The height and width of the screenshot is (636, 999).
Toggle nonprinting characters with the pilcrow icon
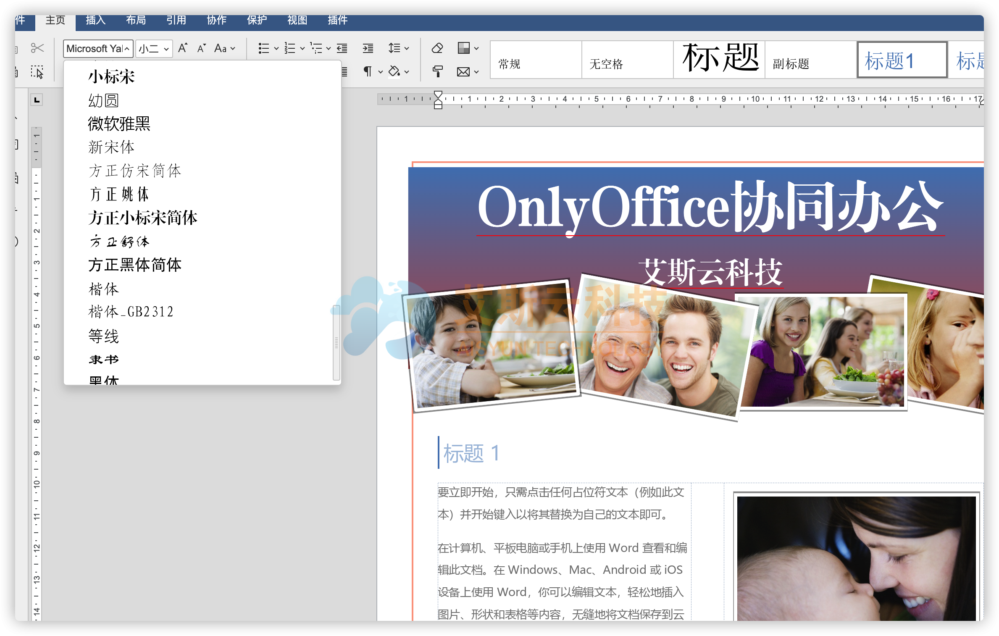[368, 72]
